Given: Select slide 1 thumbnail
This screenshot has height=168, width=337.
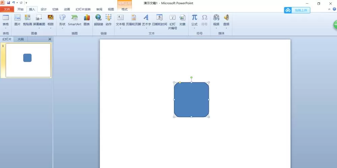Looking at the screenshot, I should point(28,60).
